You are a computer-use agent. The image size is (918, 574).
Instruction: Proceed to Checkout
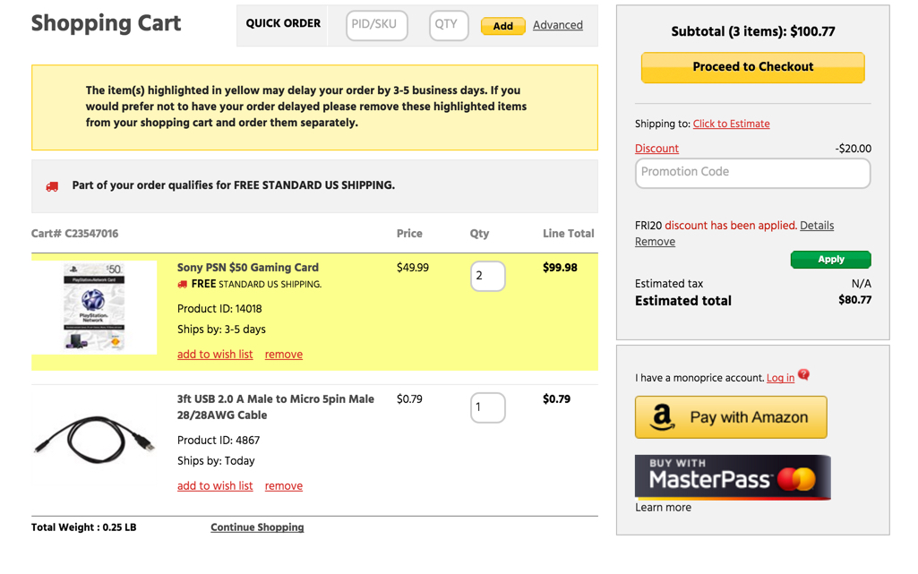(x=753, y=67)
